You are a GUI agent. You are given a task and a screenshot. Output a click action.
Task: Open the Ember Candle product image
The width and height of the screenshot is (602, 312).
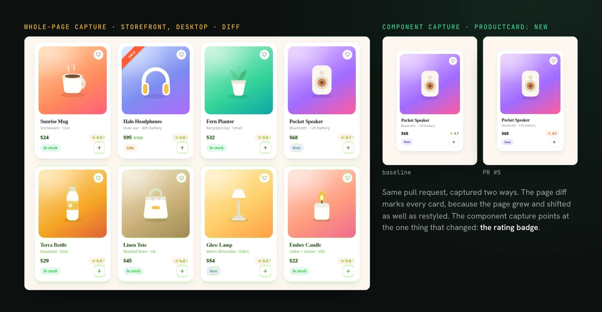[x=322, y=204]
